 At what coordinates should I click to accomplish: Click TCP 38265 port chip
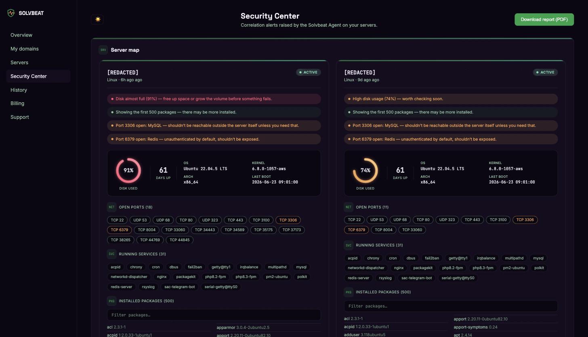coord(121,240)
